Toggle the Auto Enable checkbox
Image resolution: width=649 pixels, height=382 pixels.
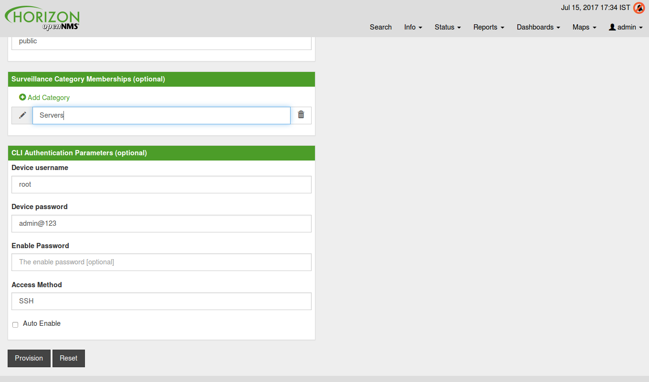pyautogui.click(x=15, y=324)
